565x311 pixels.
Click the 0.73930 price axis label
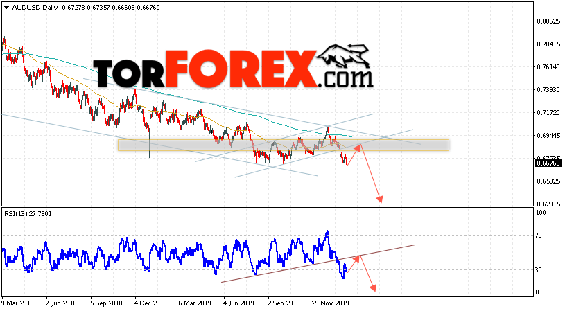pos(548,89)
